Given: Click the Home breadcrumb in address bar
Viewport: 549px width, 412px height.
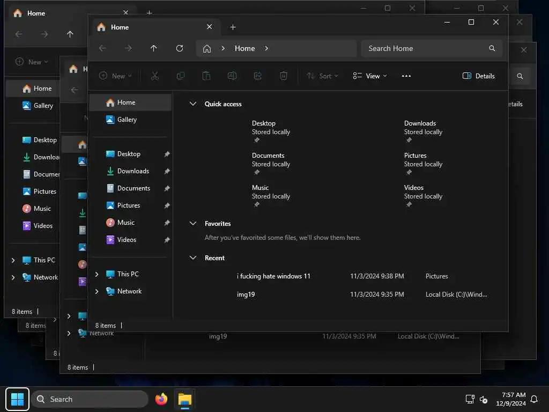Looking at the screenshot, I should (x=244, y=48).
